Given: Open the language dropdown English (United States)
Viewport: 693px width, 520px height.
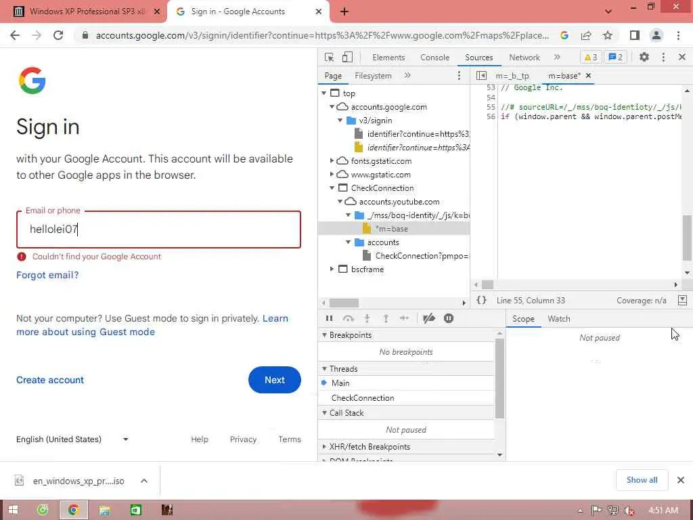Looking at the screenshot, I should tap(72, 439).
